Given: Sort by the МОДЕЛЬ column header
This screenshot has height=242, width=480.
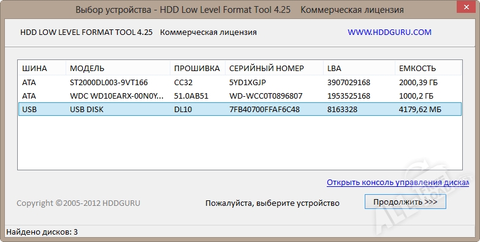Looking at the screenshot, I should [118, 68].
